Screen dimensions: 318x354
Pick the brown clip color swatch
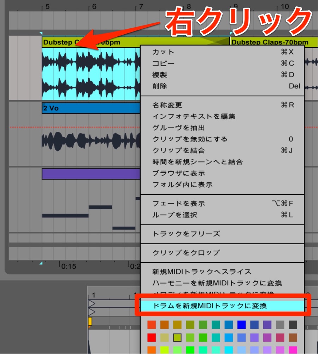click(x=293, y=338)
